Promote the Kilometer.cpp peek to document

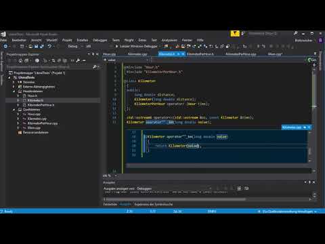305,127
